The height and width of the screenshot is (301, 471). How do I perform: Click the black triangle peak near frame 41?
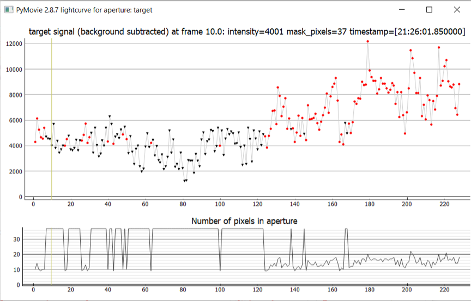point(110,116)
